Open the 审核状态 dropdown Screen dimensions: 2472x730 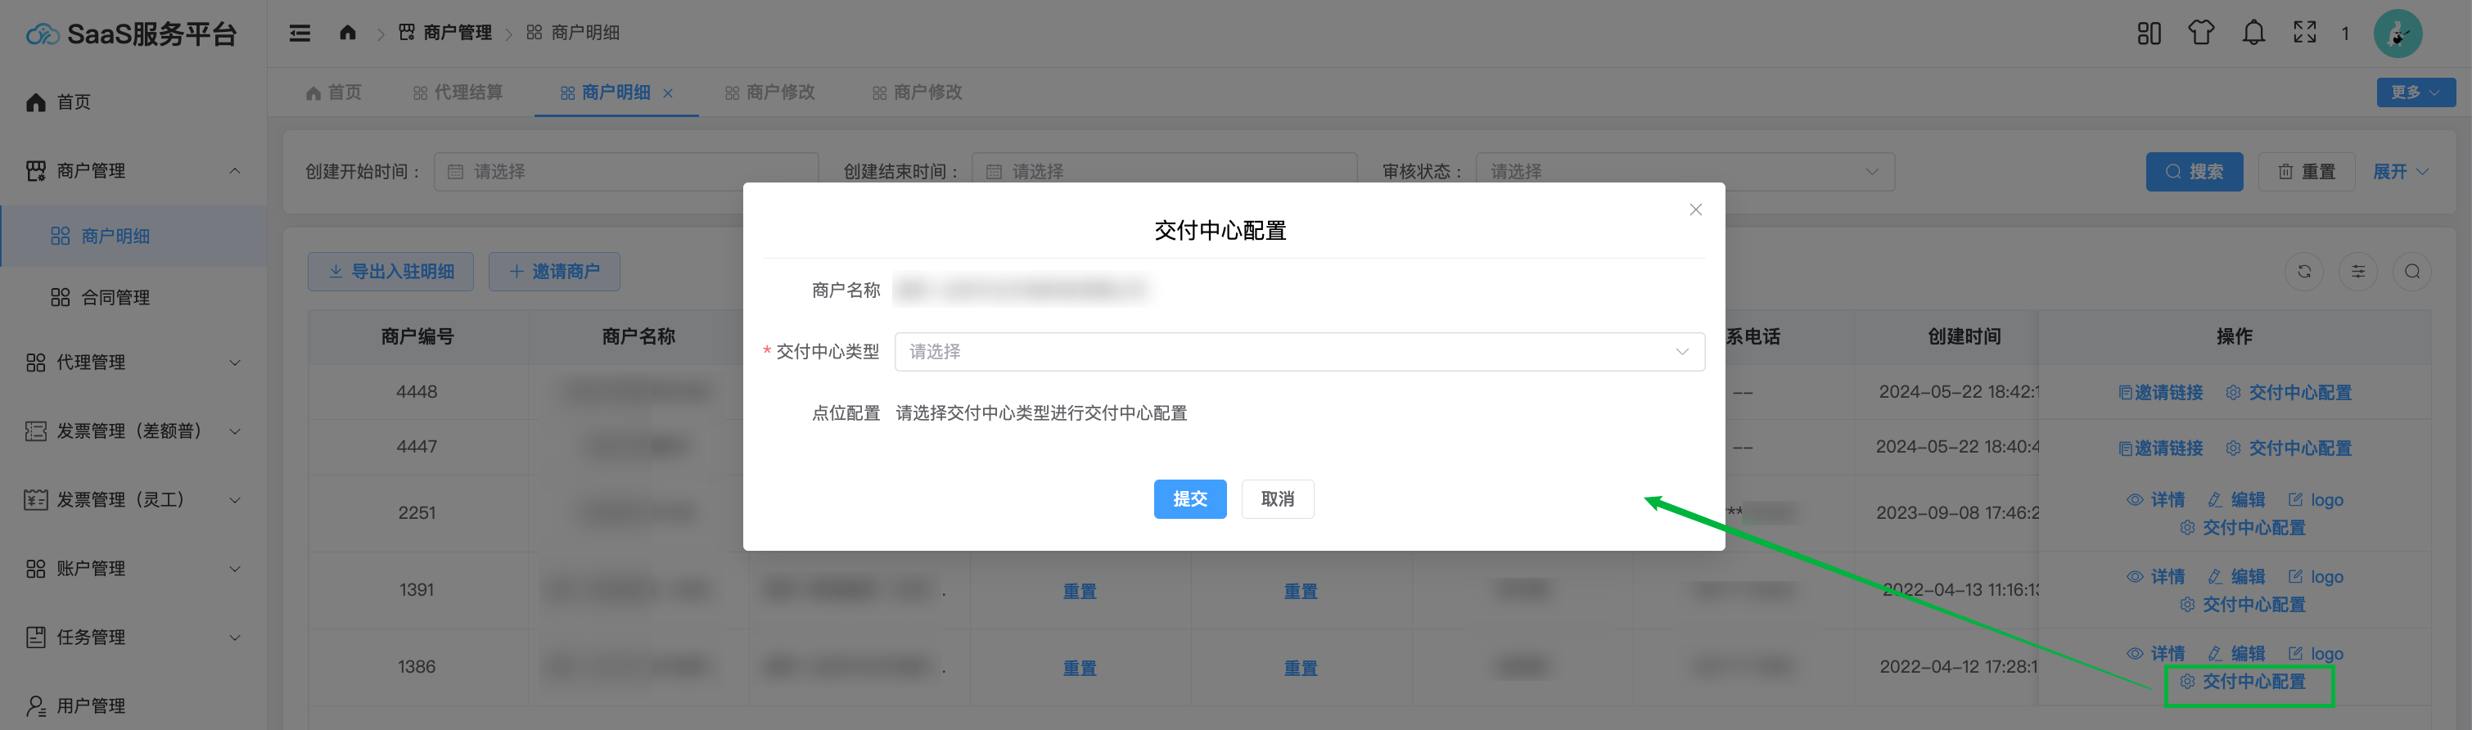tap(1684, 172)
